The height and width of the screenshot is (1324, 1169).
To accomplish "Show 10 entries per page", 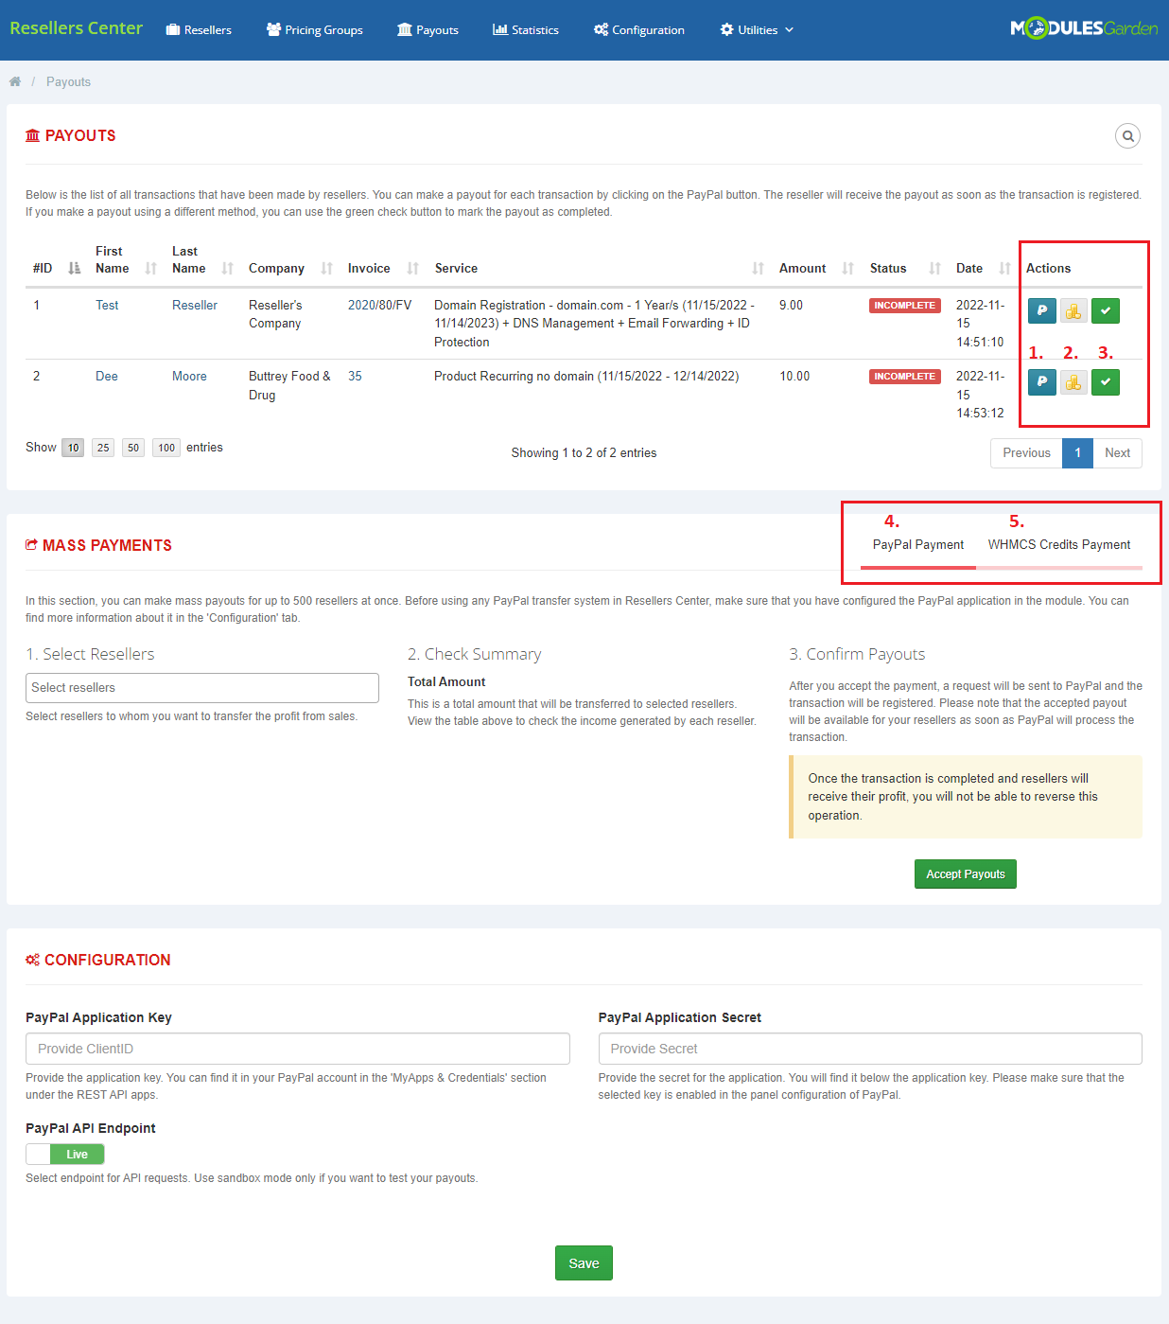I will 73,448.
